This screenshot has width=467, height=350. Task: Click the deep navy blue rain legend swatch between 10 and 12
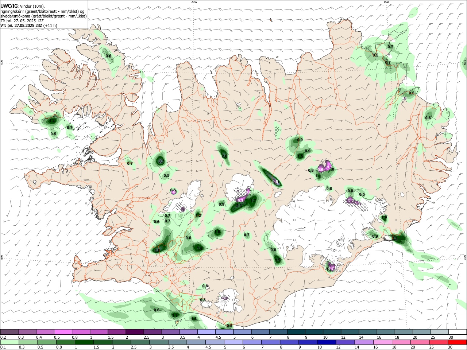pyautogui.click(x=326, y=342)
